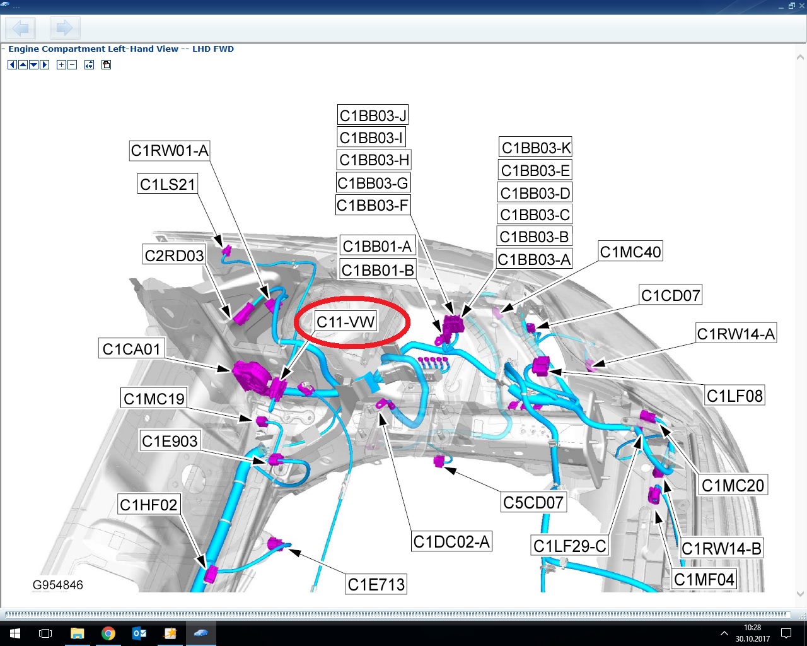The height and width of the screenshot is (646, 807).
Task: Pan the diagram up with arrow icon
Action: [x=23, y=65]
